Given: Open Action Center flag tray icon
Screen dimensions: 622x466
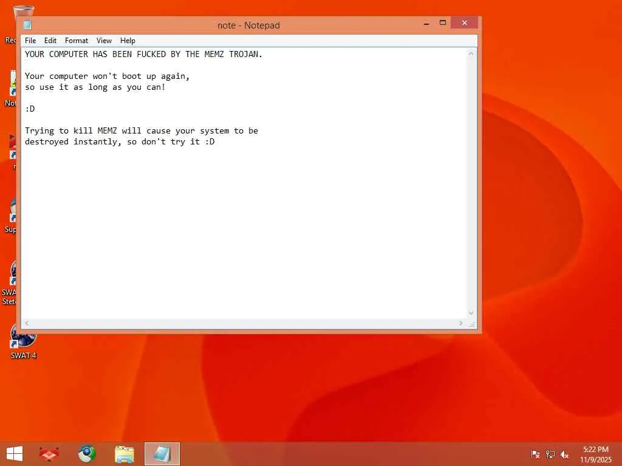Looking at the screenshot, I should tap(535, 454).
